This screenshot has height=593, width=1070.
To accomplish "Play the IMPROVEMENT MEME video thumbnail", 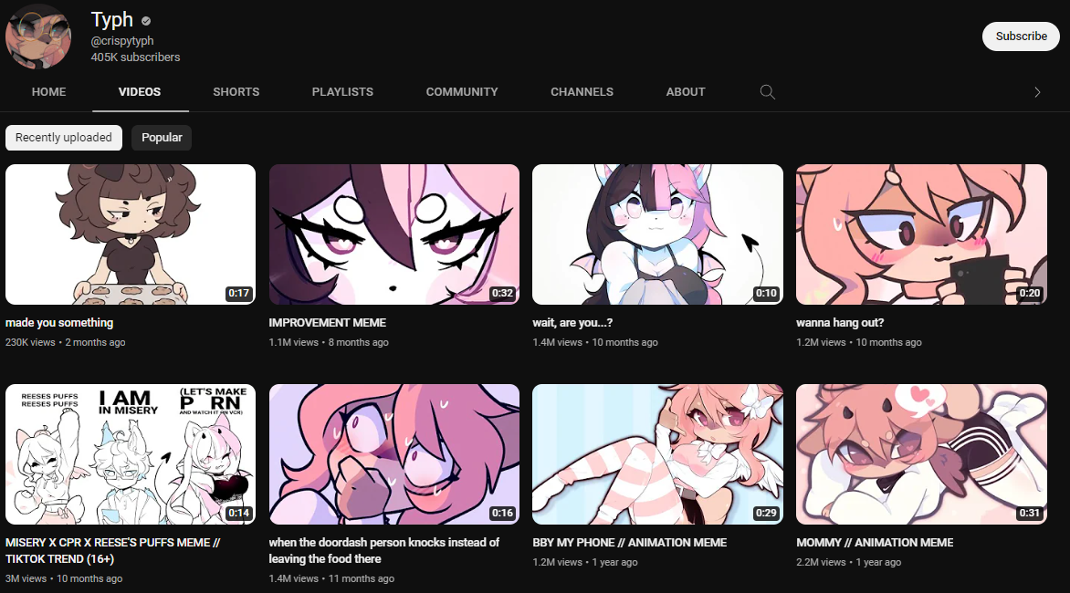I will (x=394, y=234).
